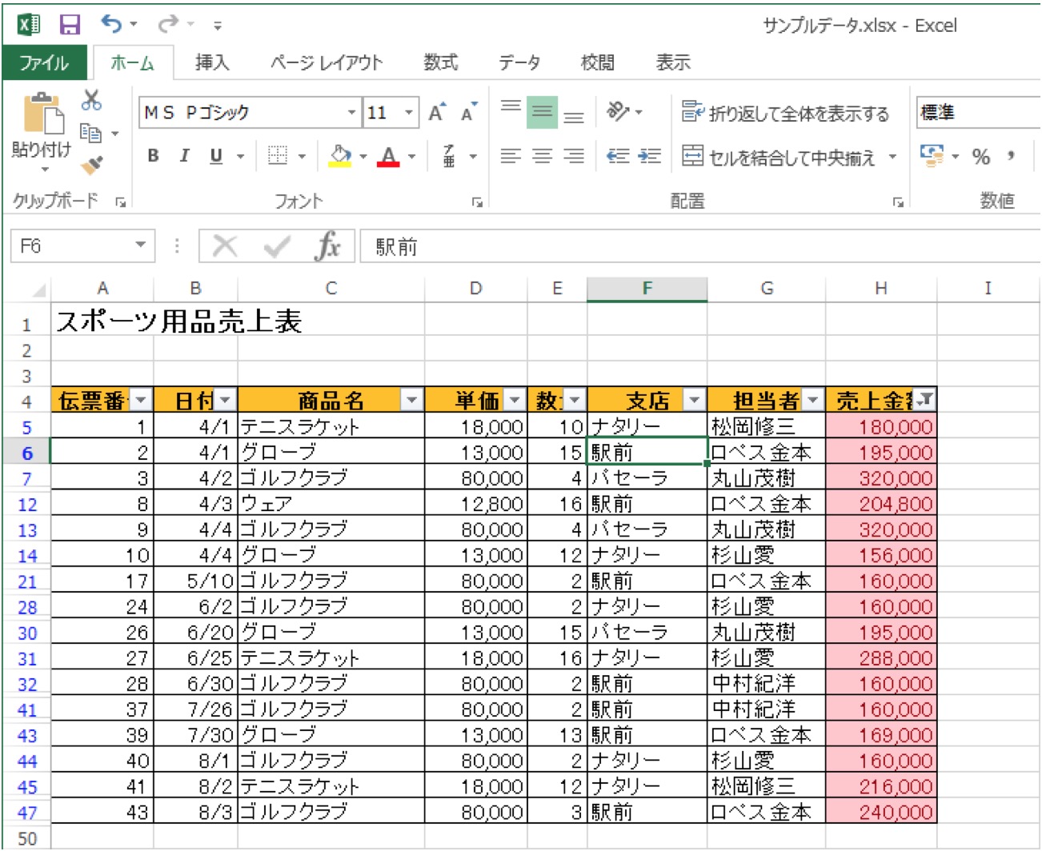Open the 伝票番号 column filter dropdown
This screenshot has height=851, width=1042.
[142, 399]
